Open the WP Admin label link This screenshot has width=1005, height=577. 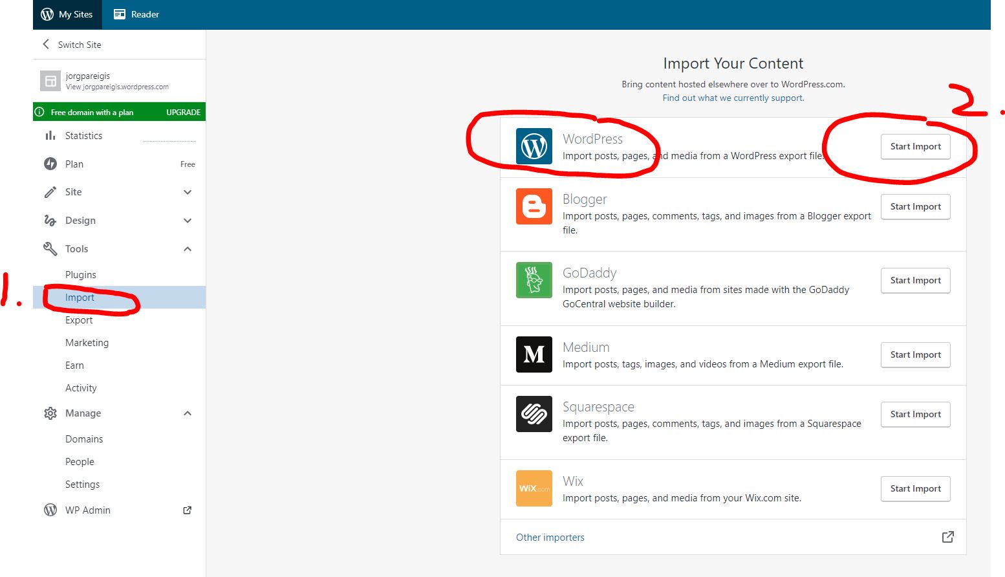pos(88,510)
